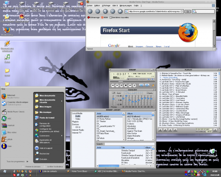Click Firefox page scrollbar down arrow

(214, 46)
